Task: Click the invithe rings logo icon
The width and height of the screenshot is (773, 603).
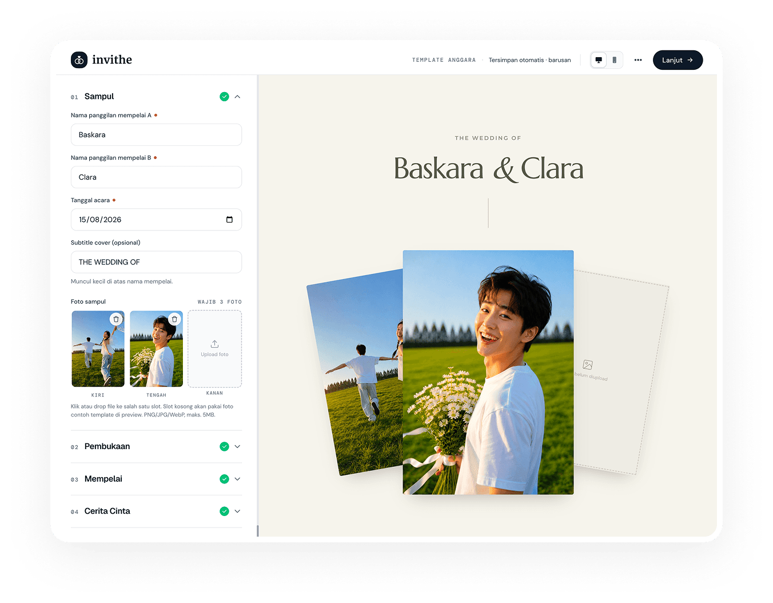Action: pyautogui.click(x=79, y=60)
